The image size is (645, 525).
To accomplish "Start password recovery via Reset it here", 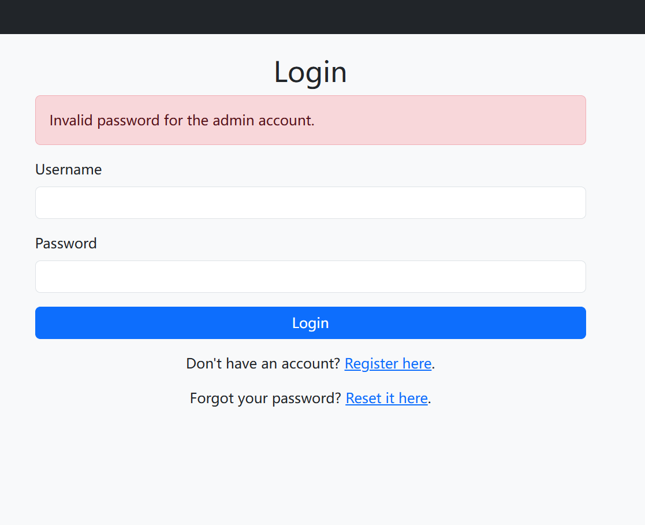I will [x=387, y=399].
